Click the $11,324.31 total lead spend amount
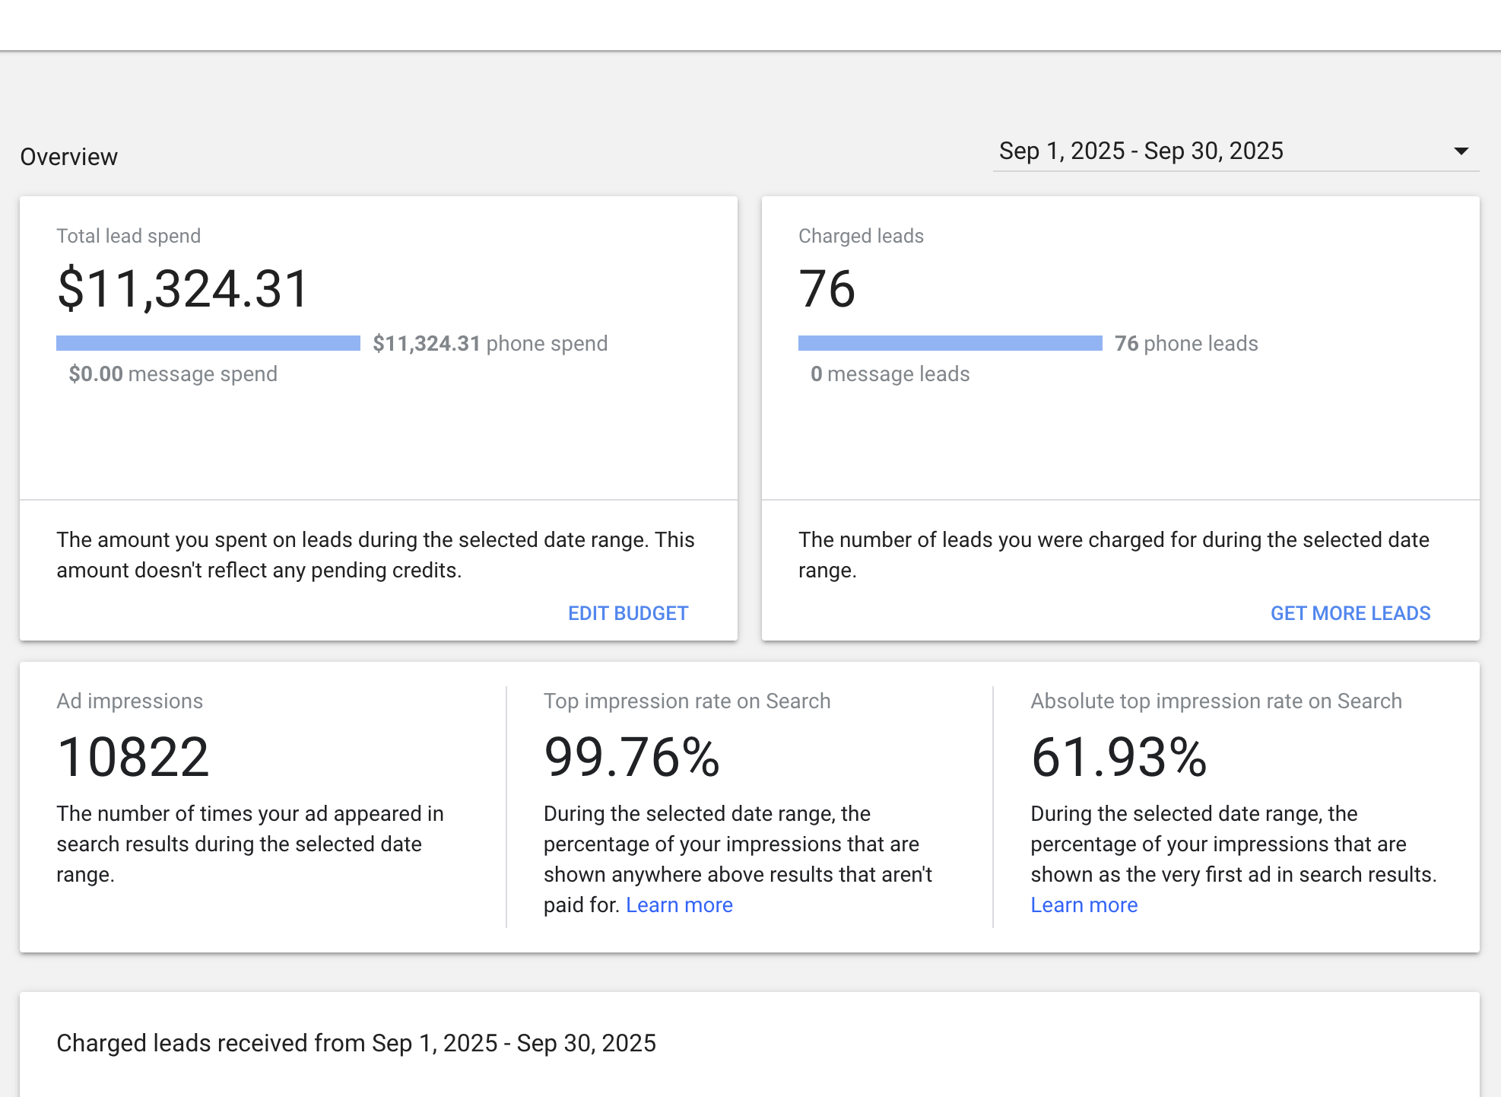This screenshot has height=1097, width=1501. (182, 289)
